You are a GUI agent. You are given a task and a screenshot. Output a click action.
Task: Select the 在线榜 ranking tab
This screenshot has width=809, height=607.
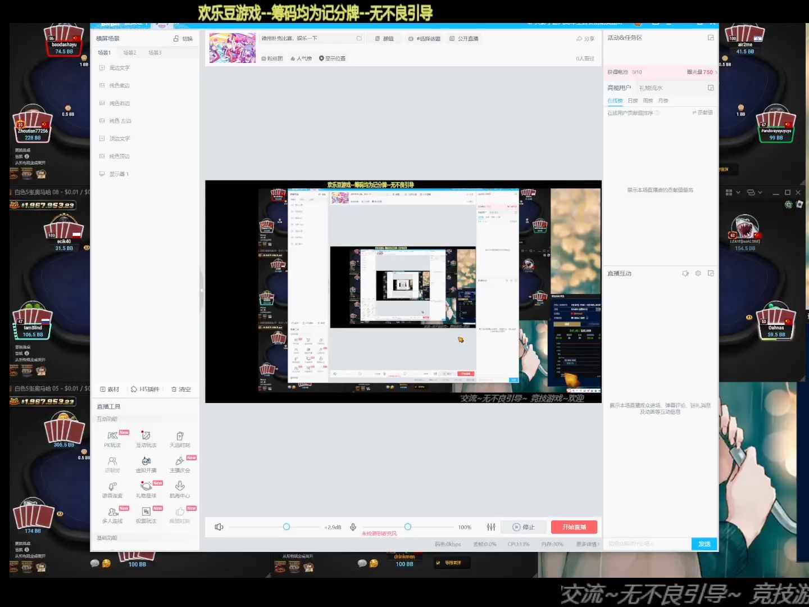(x=615, y=101)
